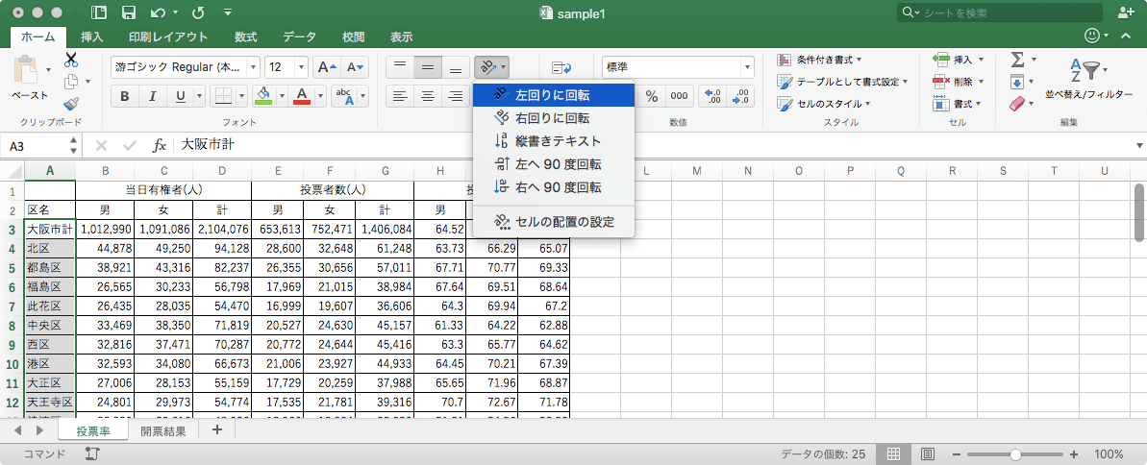
Task: Open the template gallery icon in title bar
Action: pyautogui.click(x=98, y=12)
